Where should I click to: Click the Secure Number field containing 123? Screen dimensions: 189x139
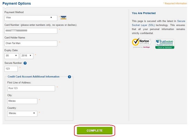[11, 69]
